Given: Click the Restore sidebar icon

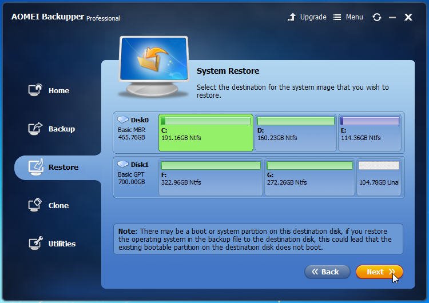Looking at the screenshot, I should (x=36, y=166).
